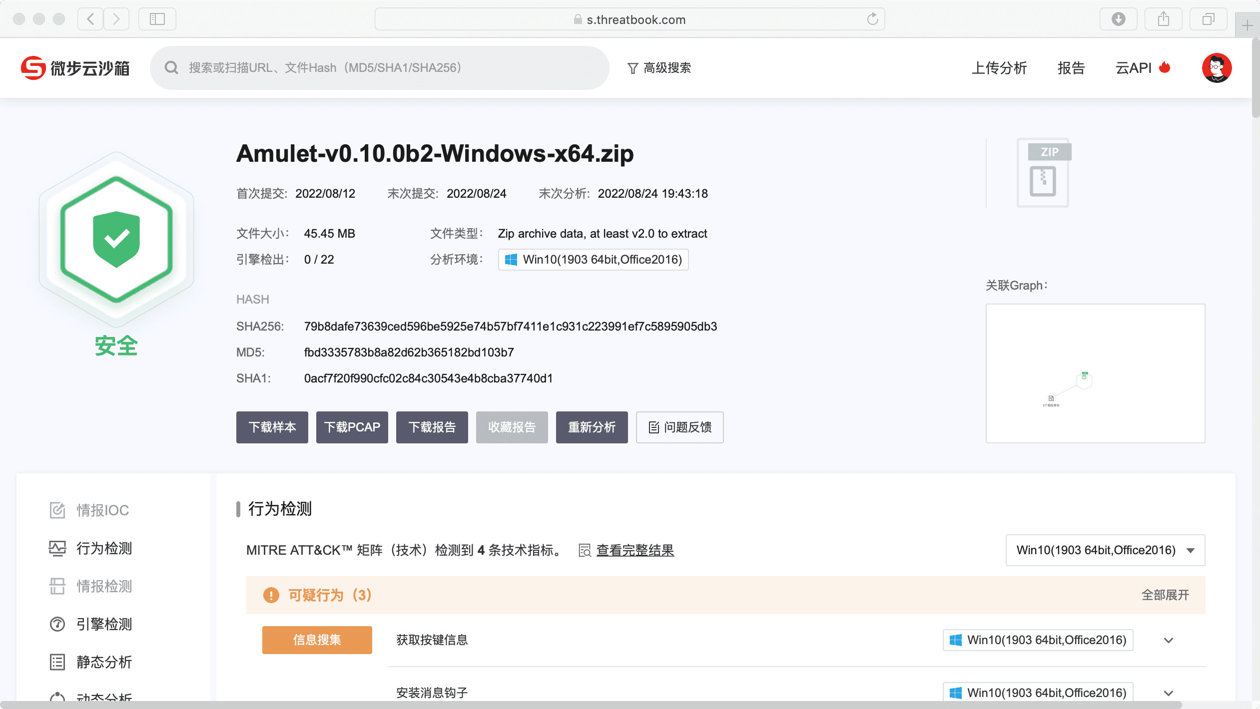1260x709 pixels.
Task: Click the 高级搜索 link
Action: point(667,68)
